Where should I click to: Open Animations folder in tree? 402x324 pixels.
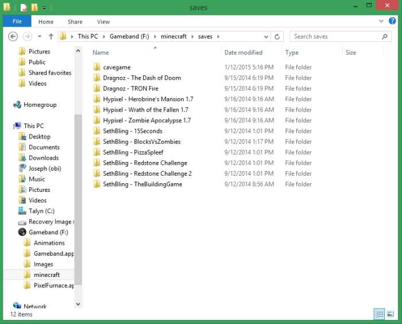[44, 243]
